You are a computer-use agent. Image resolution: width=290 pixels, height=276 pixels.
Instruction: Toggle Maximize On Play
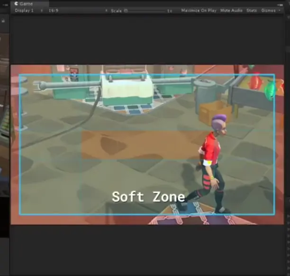click(x=199, y=10)
